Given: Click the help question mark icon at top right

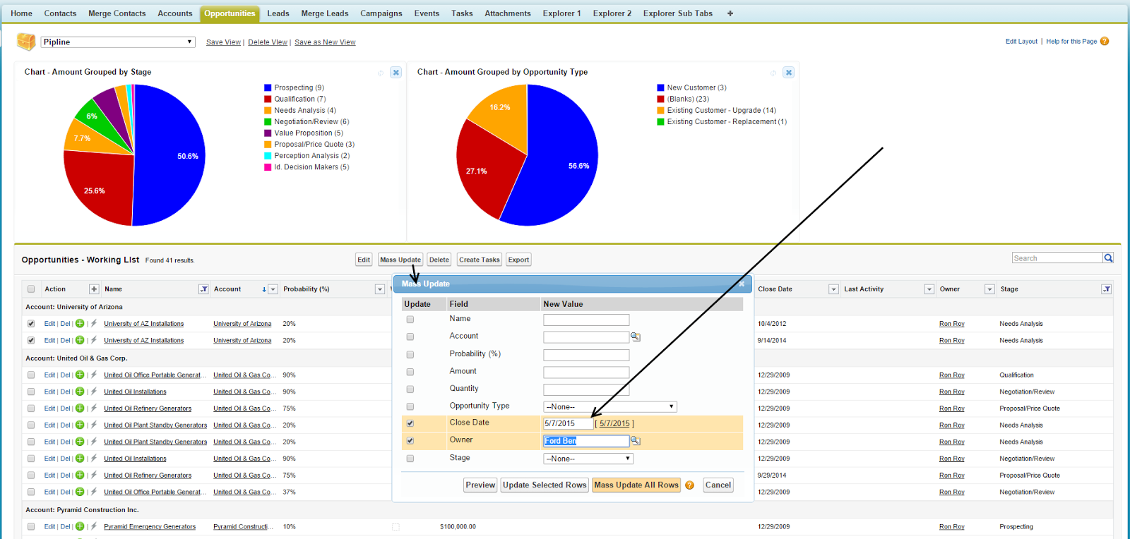Looking at the screenshot, I should 1105,42.
